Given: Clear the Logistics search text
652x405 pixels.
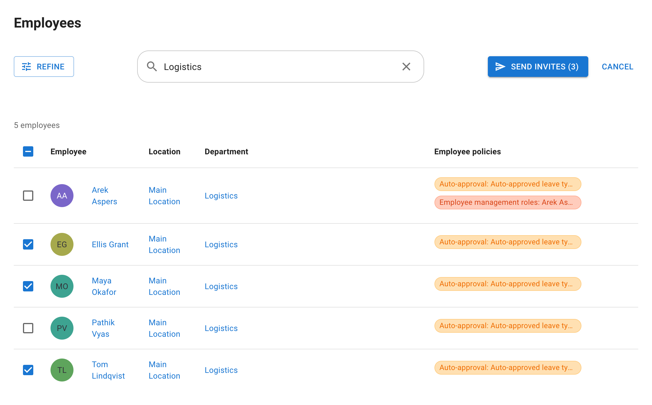Looking at the screenshot, I should coord(406,67).
